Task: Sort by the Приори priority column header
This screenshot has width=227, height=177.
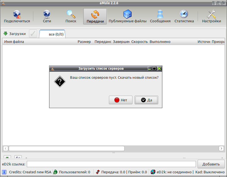Action: click(218, 42)
